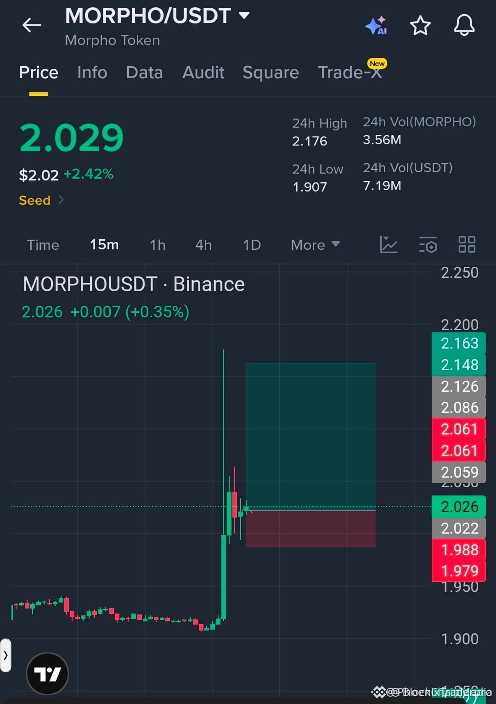This screenshot has width=496, height=704.
Task: Switch to the Price tab
Action: tap(39, 73)
